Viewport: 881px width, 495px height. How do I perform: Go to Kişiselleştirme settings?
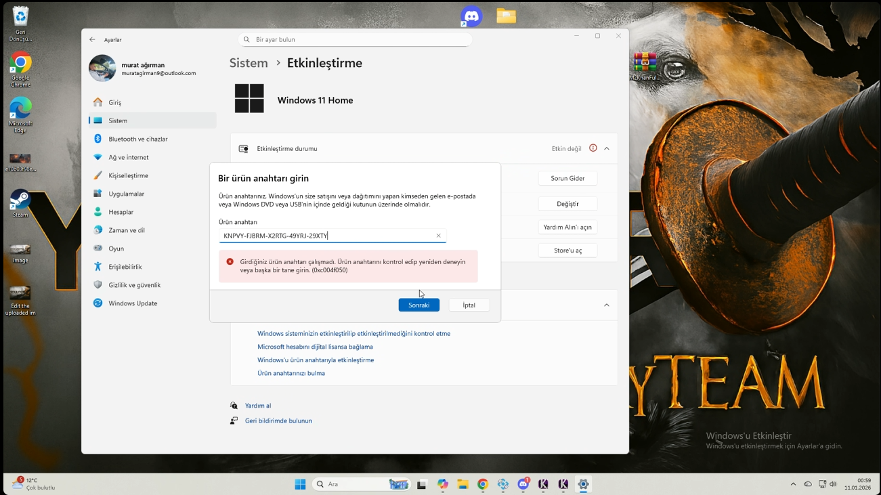coord(152,175)
